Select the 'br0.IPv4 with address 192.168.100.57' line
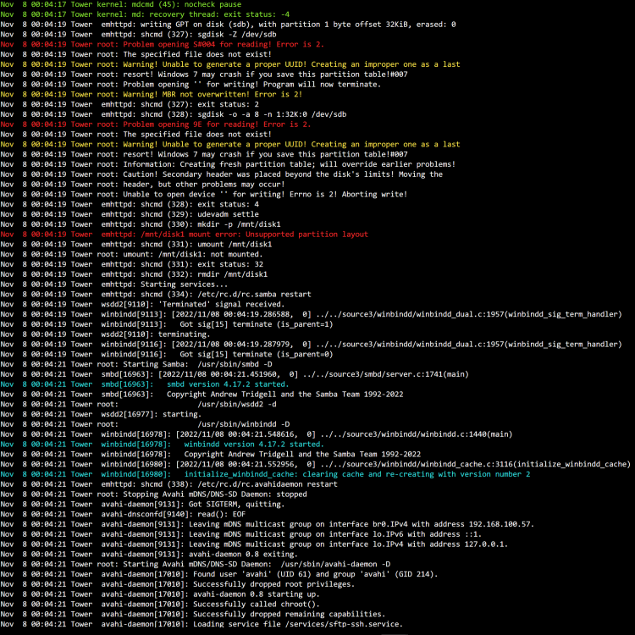Image resolution: width=635 pixels, height=635 pixels. tap(268, 524)
